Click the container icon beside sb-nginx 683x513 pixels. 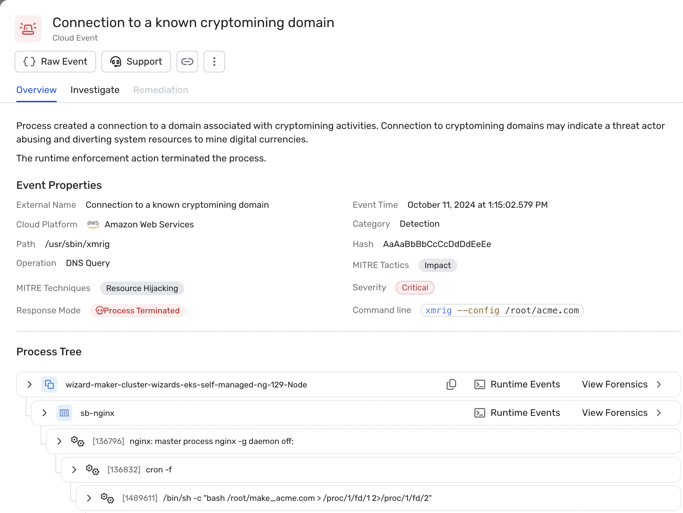tap(64, 413)
